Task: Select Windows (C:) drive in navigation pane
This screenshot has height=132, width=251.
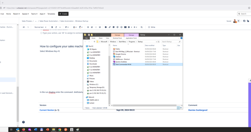Action: click(94, 84)
